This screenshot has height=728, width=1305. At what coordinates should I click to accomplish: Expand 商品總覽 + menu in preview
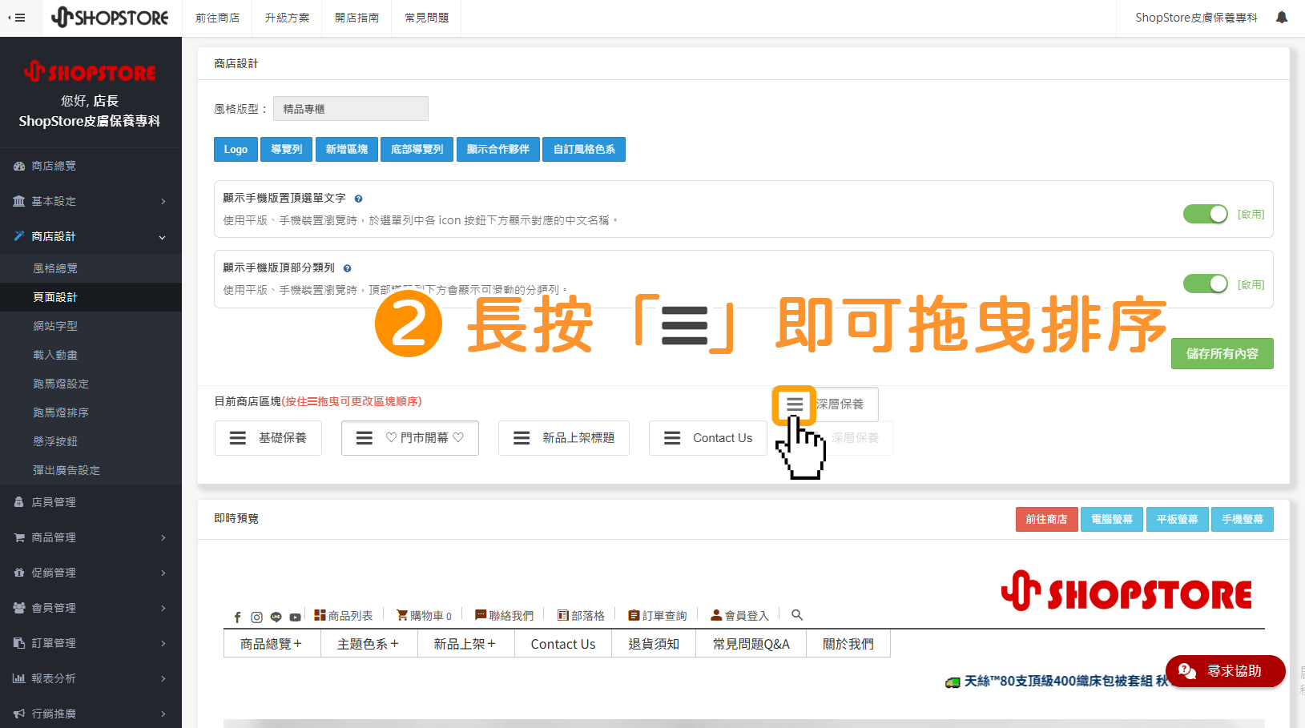pyautogui.click(x=272, y=644)
